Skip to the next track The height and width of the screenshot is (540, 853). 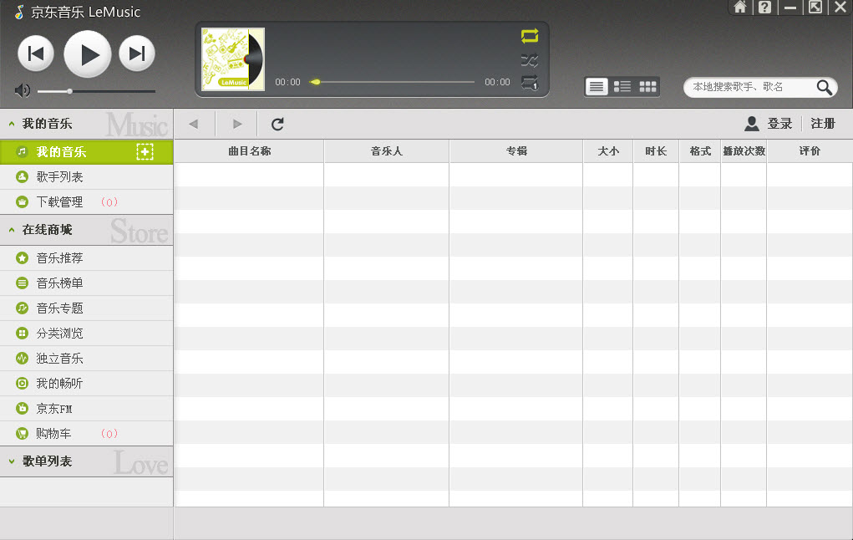136,53
